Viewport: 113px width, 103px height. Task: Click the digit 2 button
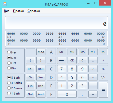tap(72, 86)
